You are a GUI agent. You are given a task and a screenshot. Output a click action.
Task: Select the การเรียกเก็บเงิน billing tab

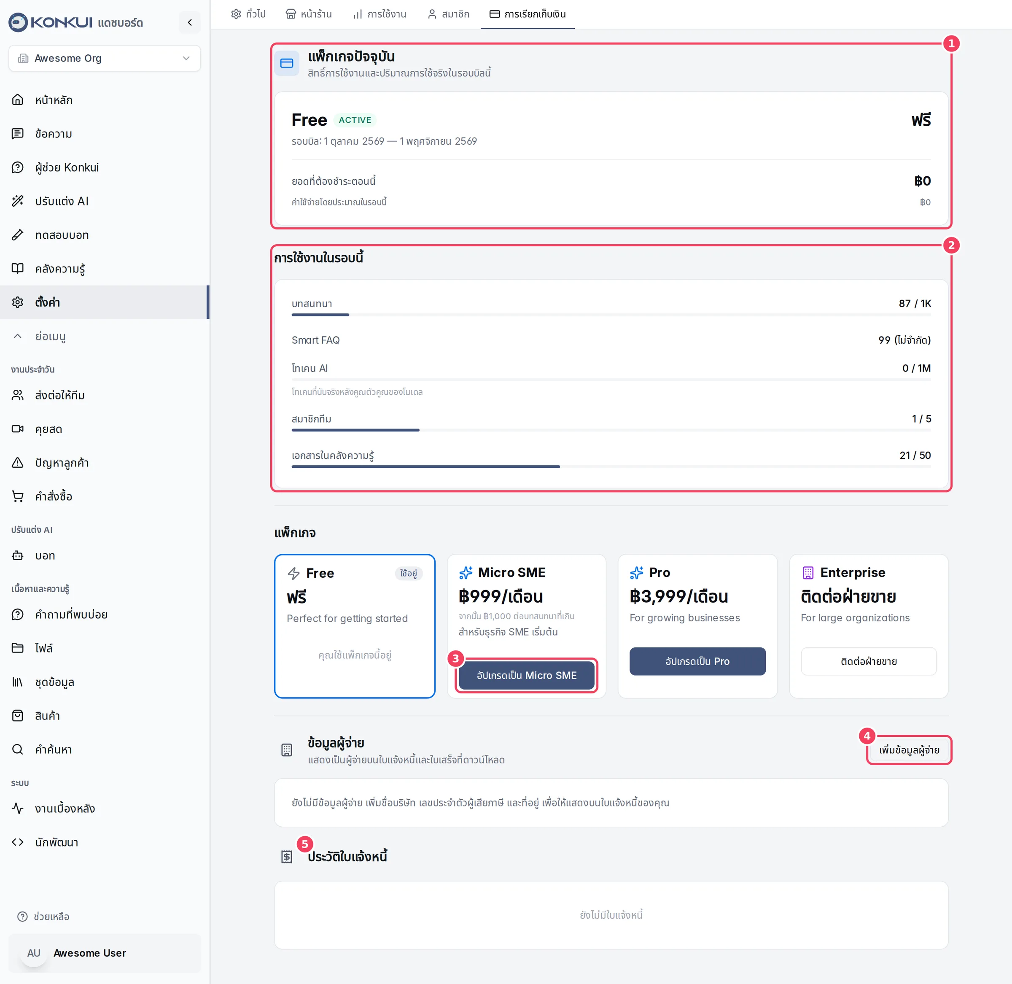[528, 14]
